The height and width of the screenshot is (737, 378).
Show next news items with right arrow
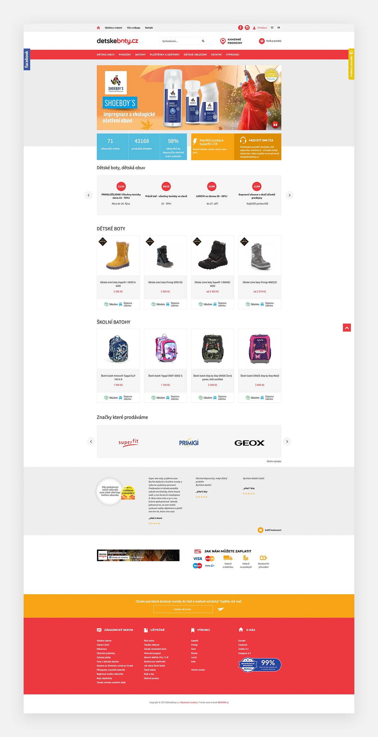point(289,195)
